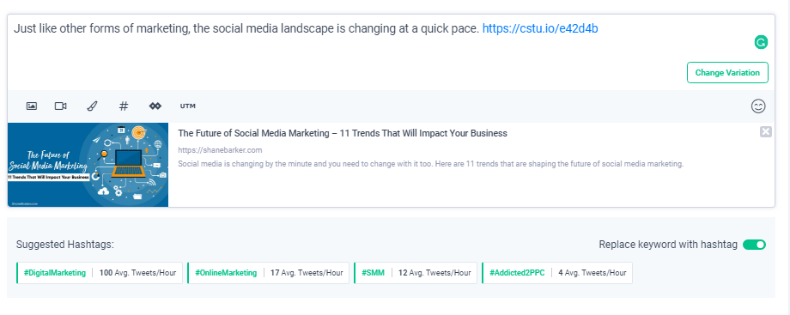Click the hashtag icon in toolbar
Image resolution: width=790 pixels, height=315 pixels.
pos(124,106)
